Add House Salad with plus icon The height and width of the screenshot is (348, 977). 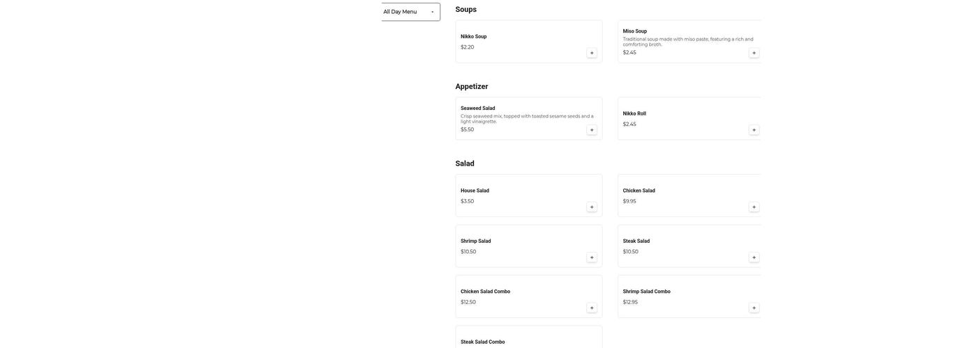coord(592,207)
